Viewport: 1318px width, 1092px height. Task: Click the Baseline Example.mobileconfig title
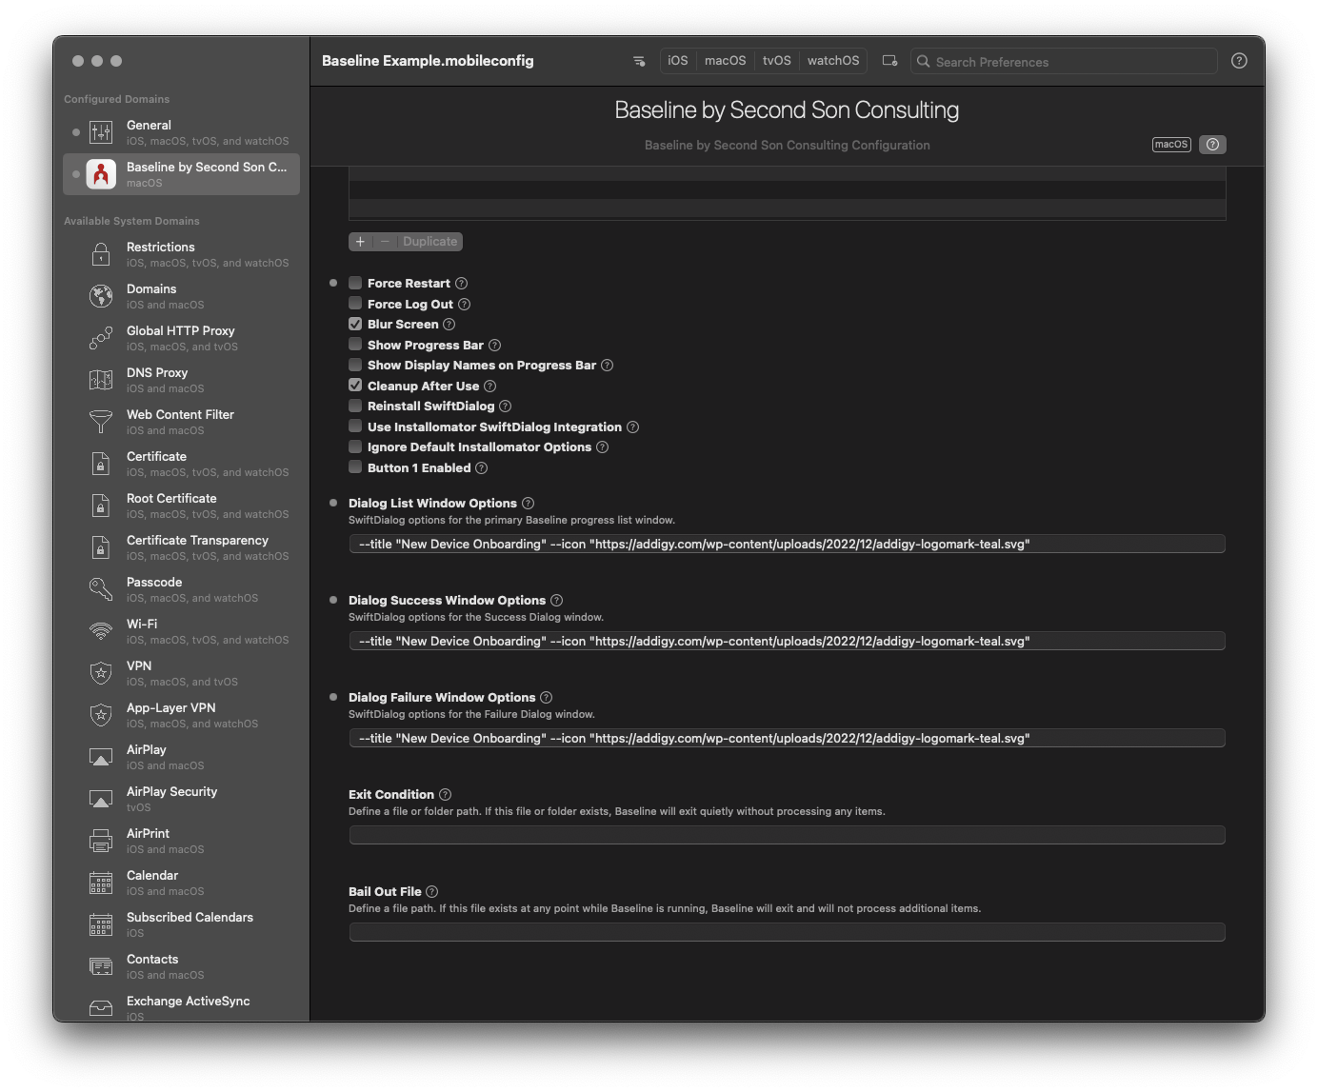(428, 61)
